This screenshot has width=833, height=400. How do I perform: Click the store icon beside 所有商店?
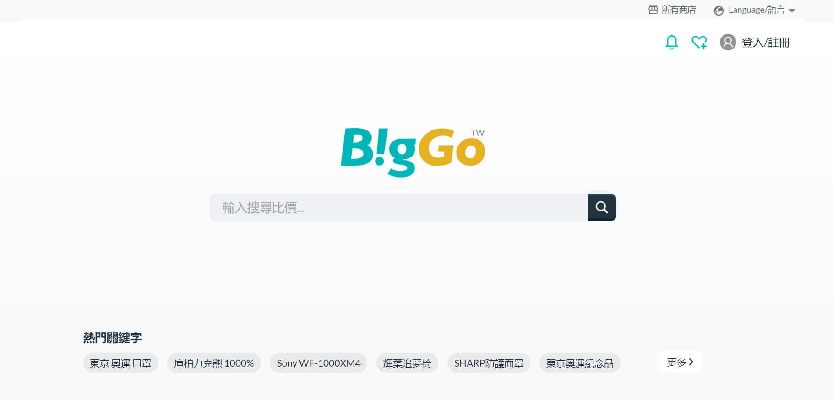coord(653,10)
